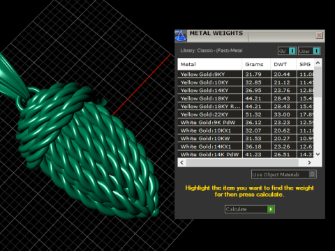Image resolution: width=335 pixels, height=251 pixels.
Task: Click the horizontal scrollbar thumb
Action: [x=242, y=162]
